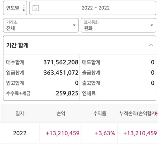Click the 매수합계 amount 371,562,208
Screen dimensions: 159x148
pos(61,62)
